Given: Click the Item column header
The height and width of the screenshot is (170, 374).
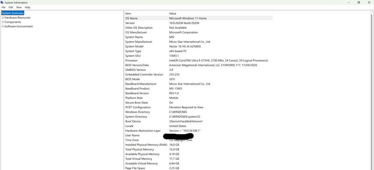Looking at the screenshot, I should click(x=128, y=14).
